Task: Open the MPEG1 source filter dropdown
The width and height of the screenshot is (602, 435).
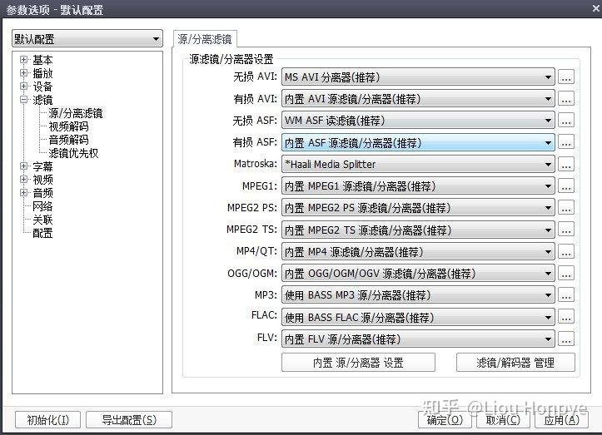Action: (418, 186)
